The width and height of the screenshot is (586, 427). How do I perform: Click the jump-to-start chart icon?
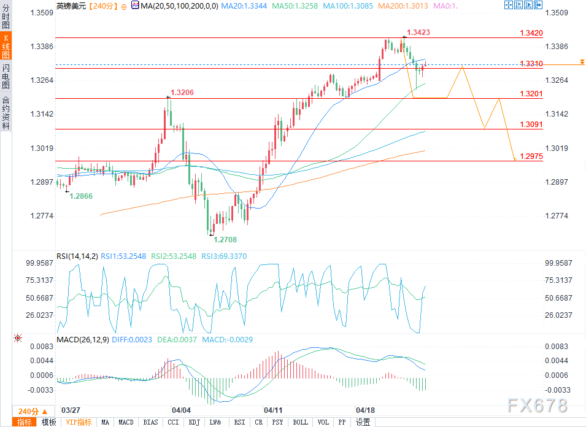519,5
